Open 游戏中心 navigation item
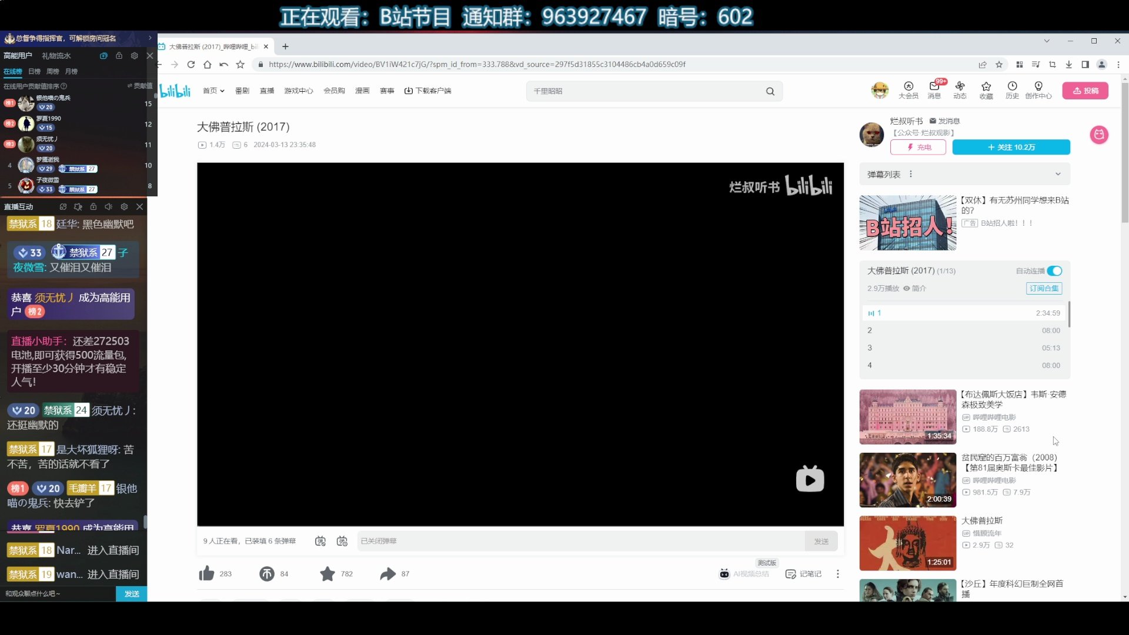The image size is (1129, 635). point(299,91)
